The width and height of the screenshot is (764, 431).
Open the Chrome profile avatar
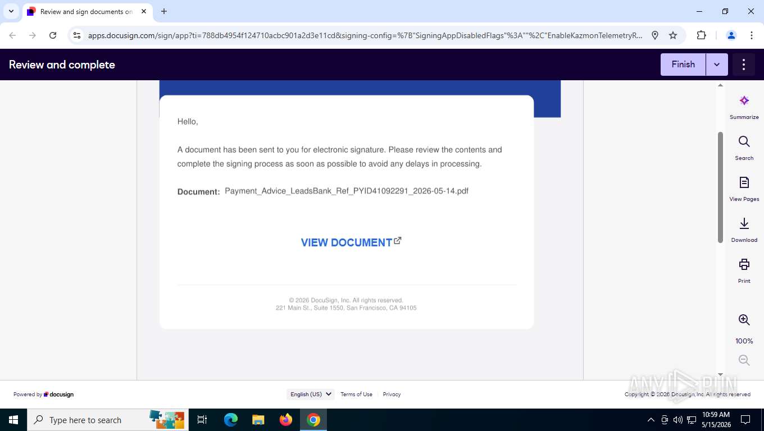click(731, 35)
